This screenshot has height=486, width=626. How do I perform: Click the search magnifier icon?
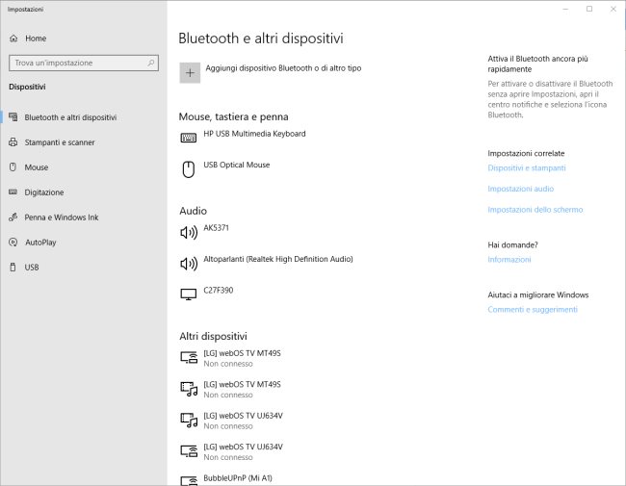[x=151, y=63]
